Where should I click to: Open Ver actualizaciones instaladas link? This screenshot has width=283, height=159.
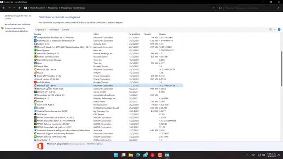pyautogui.click(x=18, y=24)
